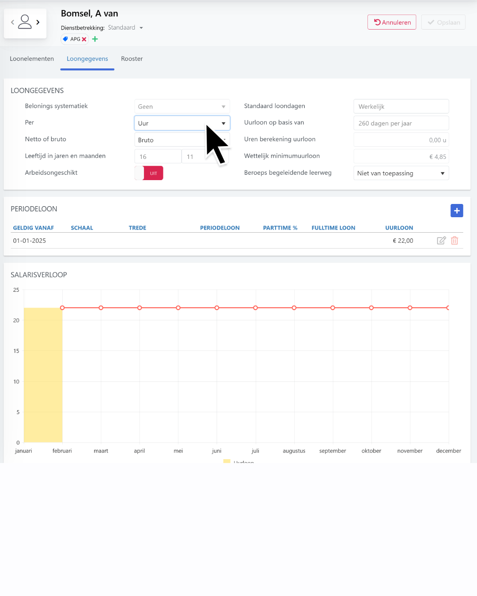
Task: Sort by the Geldig vanaf column header
Action: [34, 228]
